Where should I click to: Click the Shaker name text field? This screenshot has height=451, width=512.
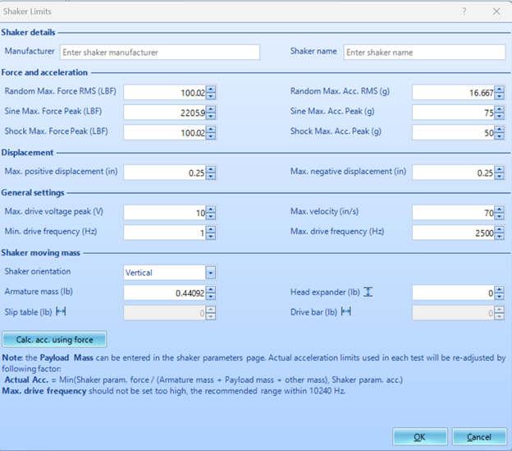(423, 53)
